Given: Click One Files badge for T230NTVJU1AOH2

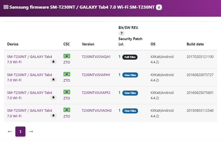Looking at the screenshot, I should [x=130, y=111].
